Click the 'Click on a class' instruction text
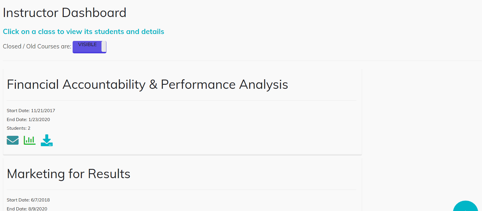Screen dimensions: 482x211 point(84,32)
